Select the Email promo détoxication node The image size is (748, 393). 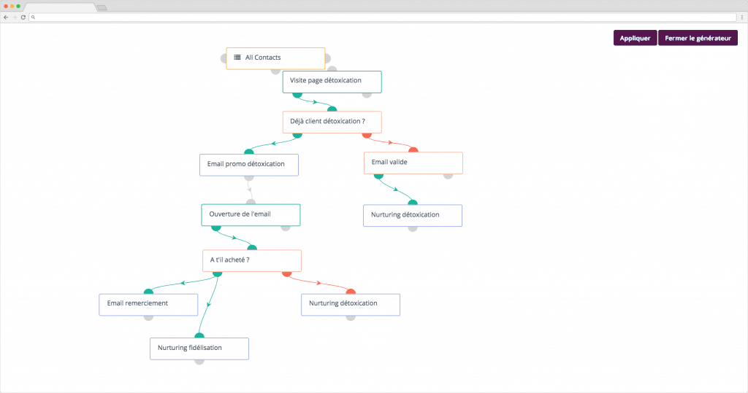(x=249, y=165)
